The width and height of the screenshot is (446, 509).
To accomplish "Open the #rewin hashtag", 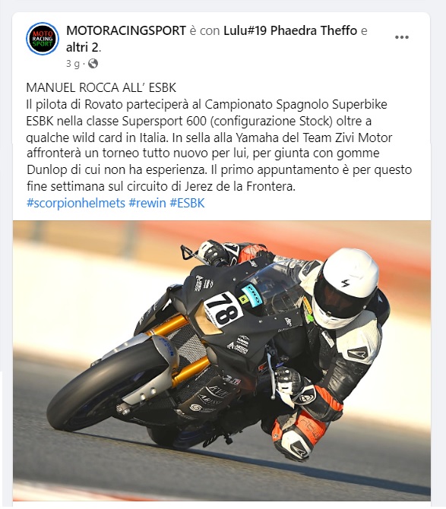I will [x=147, y=203].
